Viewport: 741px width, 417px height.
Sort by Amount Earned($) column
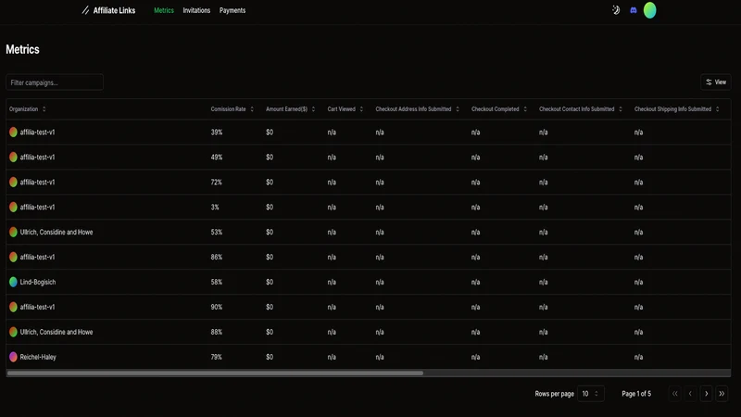[291, 109]
